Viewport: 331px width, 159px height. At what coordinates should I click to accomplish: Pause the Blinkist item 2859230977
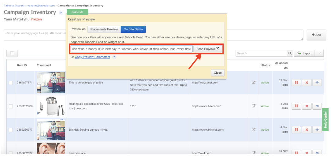click(x=296, y=130)
